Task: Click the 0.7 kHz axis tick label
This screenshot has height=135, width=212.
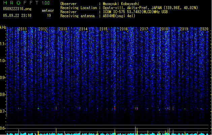Action: [x=3, y=111]
